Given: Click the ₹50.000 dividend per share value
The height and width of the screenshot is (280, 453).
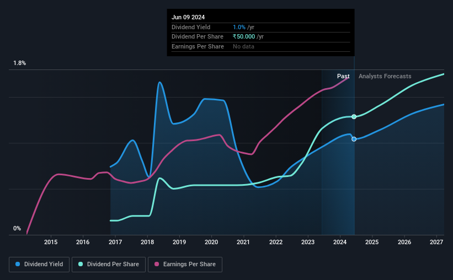Looking at the screenshot, I should [x=244, y=37].
